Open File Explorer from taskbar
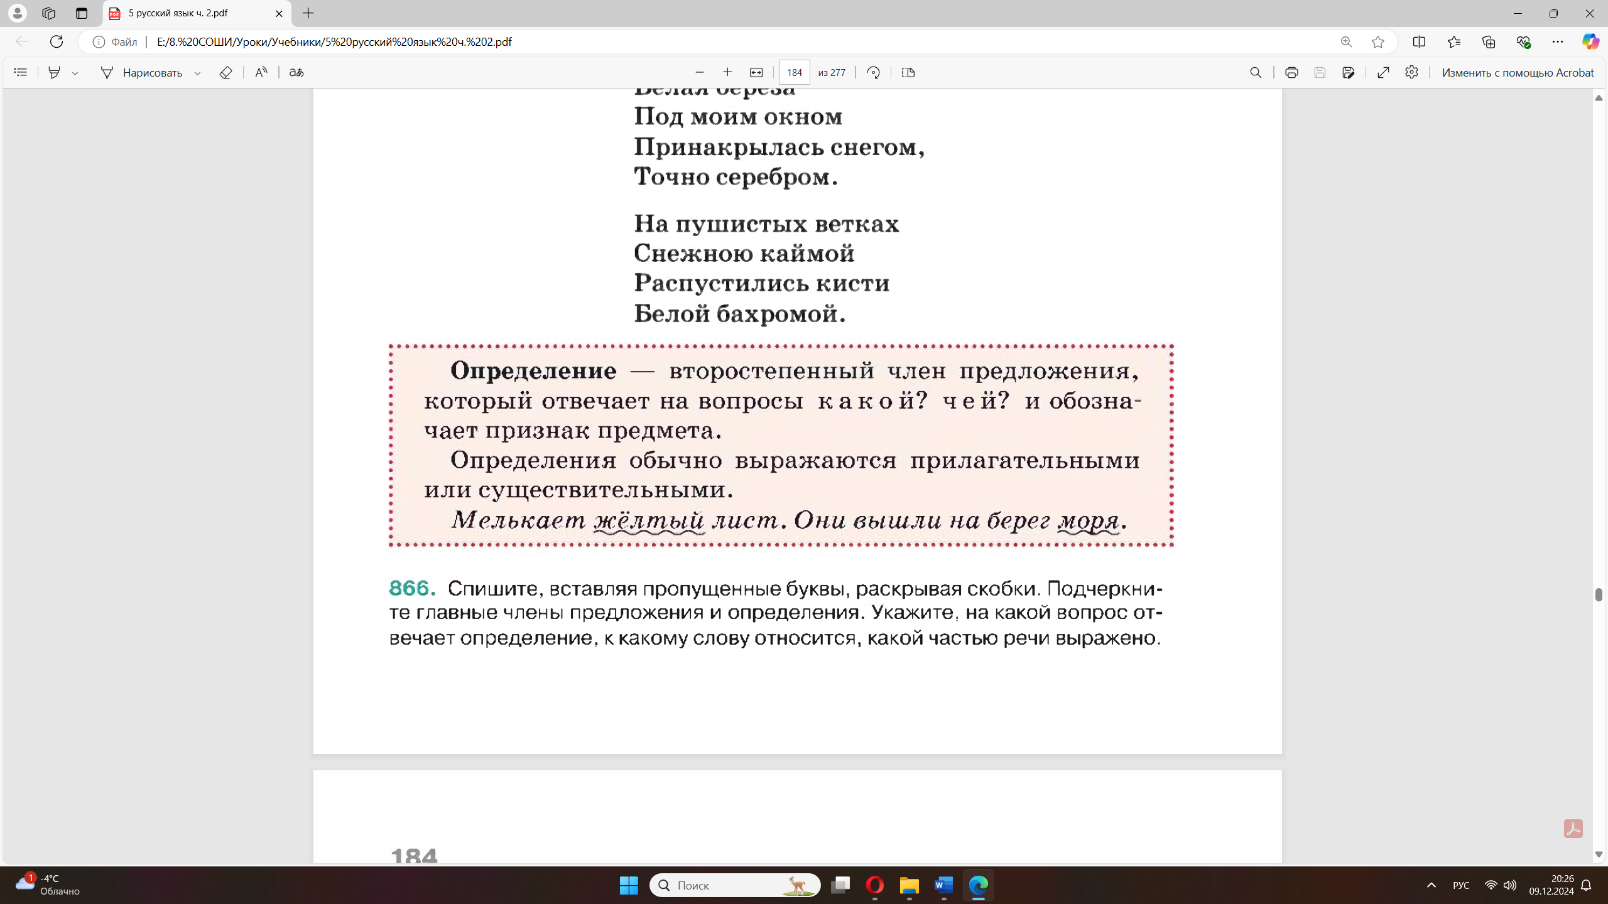 910,885
